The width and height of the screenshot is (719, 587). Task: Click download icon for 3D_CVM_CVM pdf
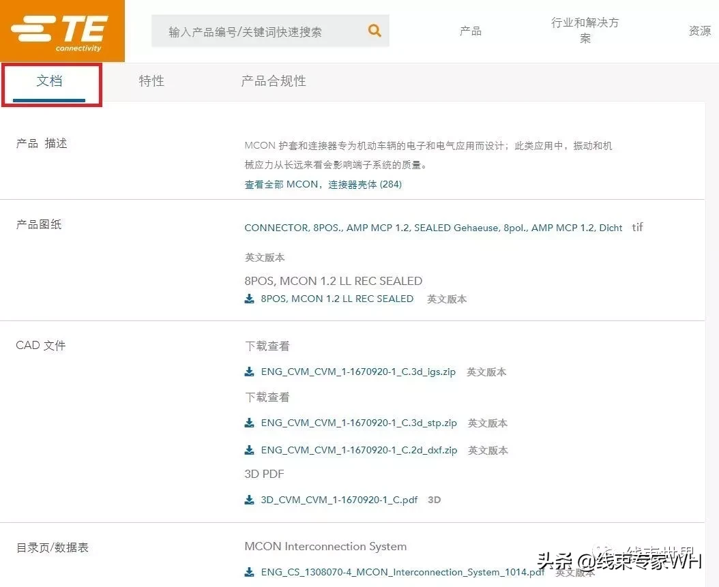[x=249, y=500]
